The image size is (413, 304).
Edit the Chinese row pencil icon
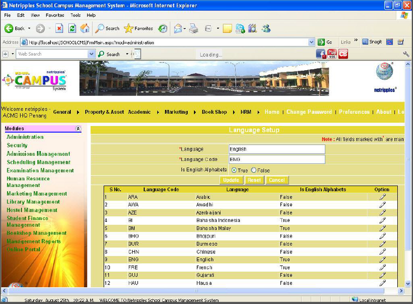383,252
